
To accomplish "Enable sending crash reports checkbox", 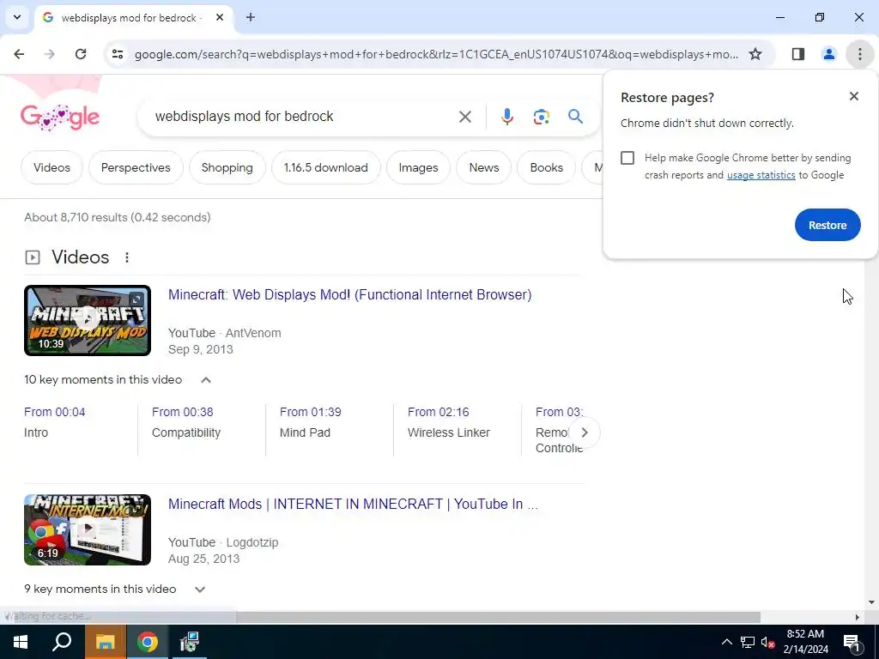I will pyautogui.click(x=627, y=158).
